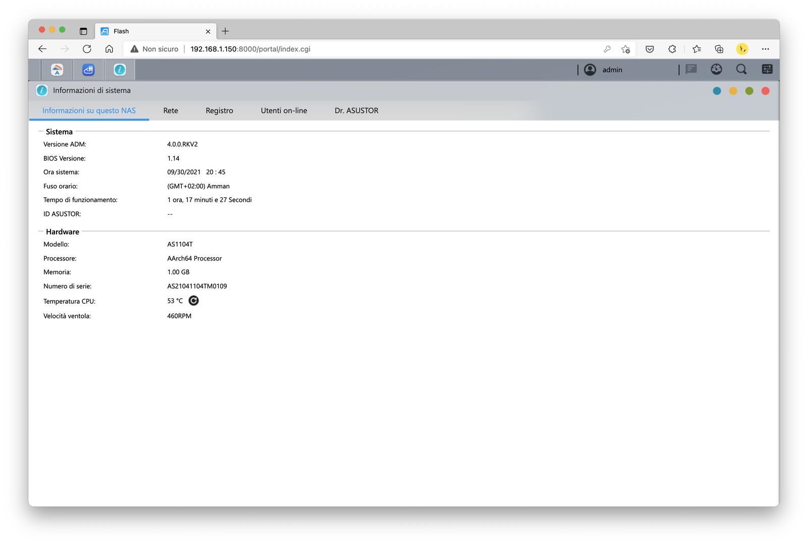Click system time 09/30/2021 20 : 45

pos(196,172)
